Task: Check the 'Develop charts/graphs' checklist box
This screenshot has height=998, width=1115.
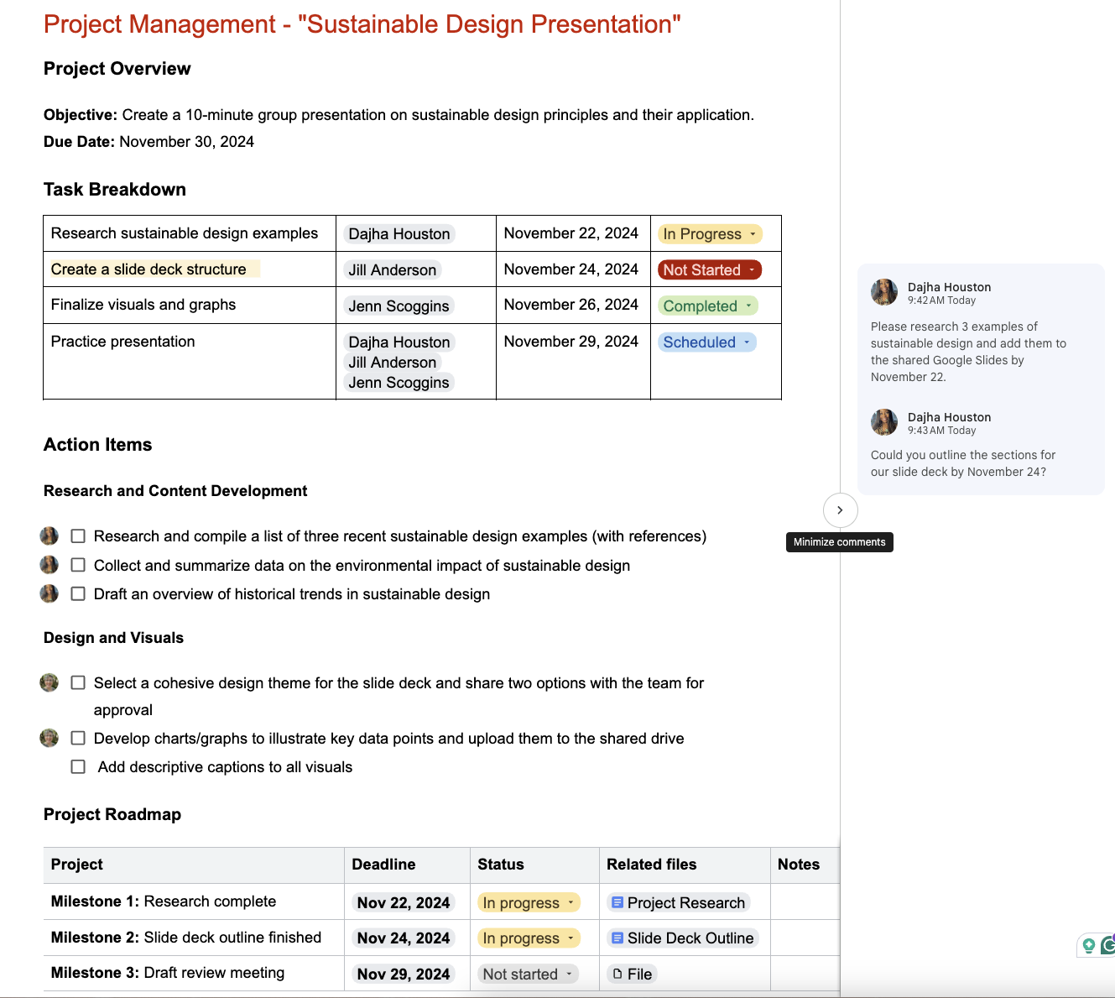Action: [77, 738]
